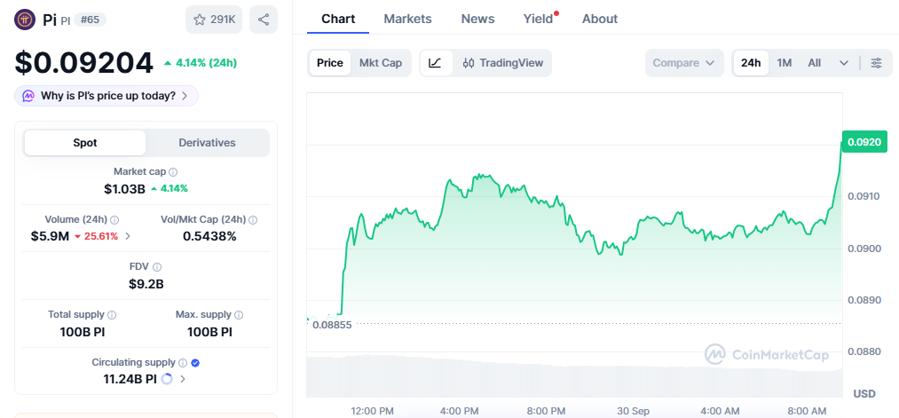Open the News tab
Viewport: 899px width, 418px height.
pyautogui.click(x=477, y=19)
